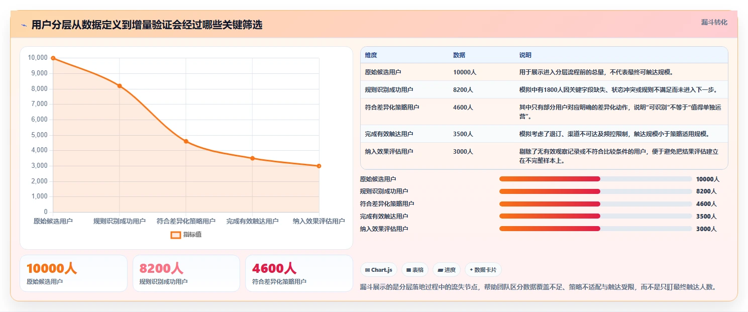This screenshot has height=312, width=748.
Task: Click the 说明 column header
Action: click(525, 55)
